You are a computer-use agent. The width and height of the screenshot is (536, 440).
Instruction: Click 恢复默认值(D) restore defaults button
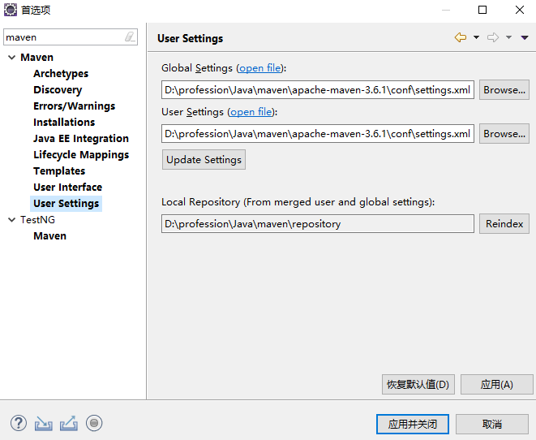click(418, 385)
